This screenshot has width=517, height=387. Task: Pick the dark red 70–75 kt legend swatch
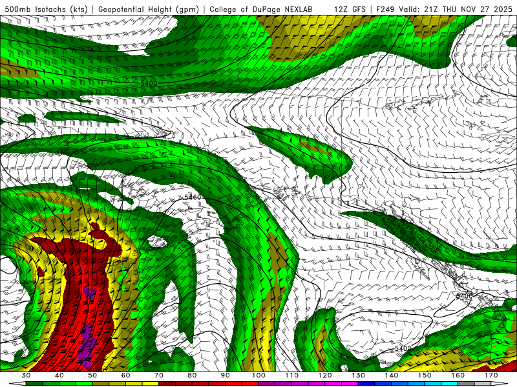point(167,384)
